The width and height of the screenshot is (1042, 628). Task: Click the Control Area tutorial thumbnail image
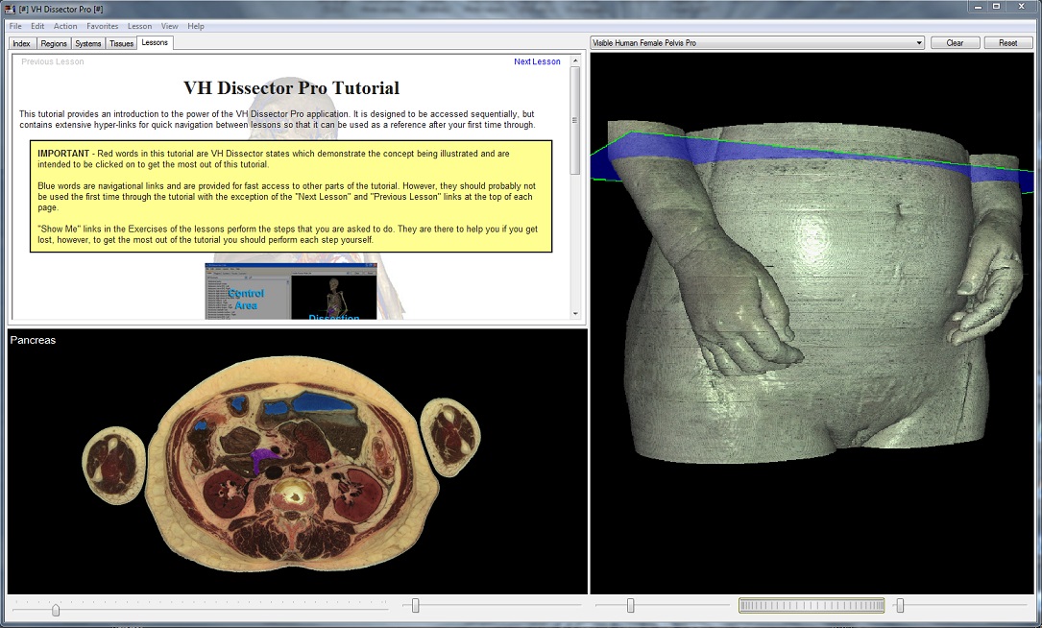tap(247, 291)
